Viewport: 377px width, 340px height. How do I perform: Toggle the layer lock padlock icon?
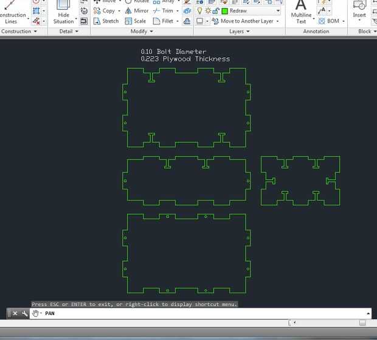pos(216,11)
